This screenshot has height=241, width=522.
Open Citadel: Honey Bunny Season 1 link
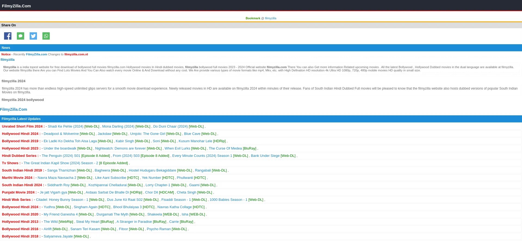coord(62,200)
